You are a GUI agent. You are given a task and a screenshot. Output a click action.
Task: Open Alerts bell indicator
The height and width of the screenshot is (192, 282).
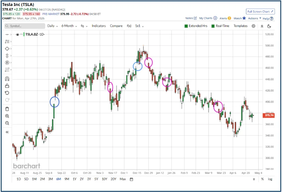click(229, 18)
